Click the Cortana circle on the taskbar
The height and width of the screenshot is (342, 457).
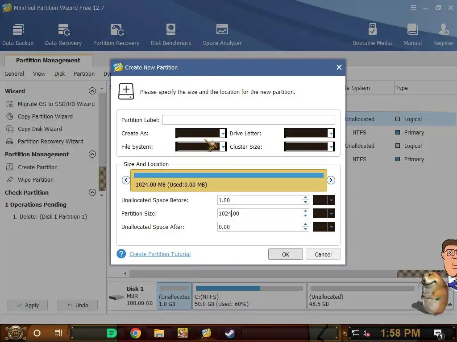click(37, 333)
